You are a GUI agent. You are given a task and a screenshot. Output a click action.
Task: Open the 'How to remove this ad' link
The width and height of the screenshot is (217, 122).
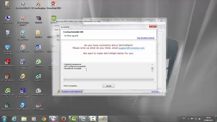145,38
